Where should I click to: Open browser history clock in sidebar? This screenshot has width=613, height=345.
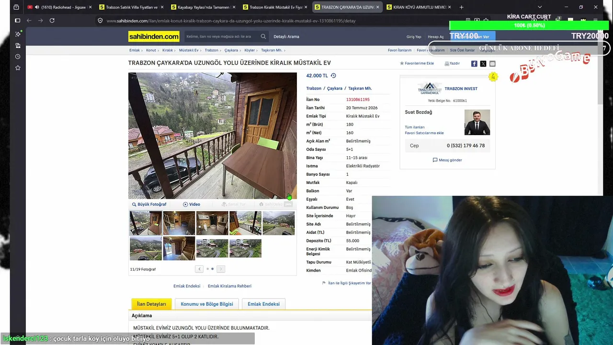pyautogui.click(x=18, y=57)
